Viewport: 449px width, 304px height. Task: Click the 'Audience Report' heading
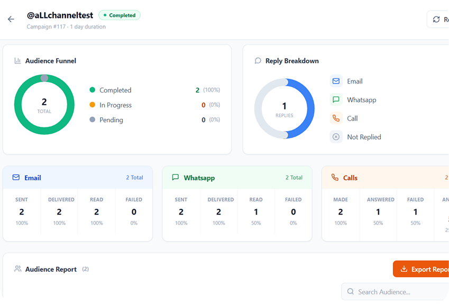[51, 269]
